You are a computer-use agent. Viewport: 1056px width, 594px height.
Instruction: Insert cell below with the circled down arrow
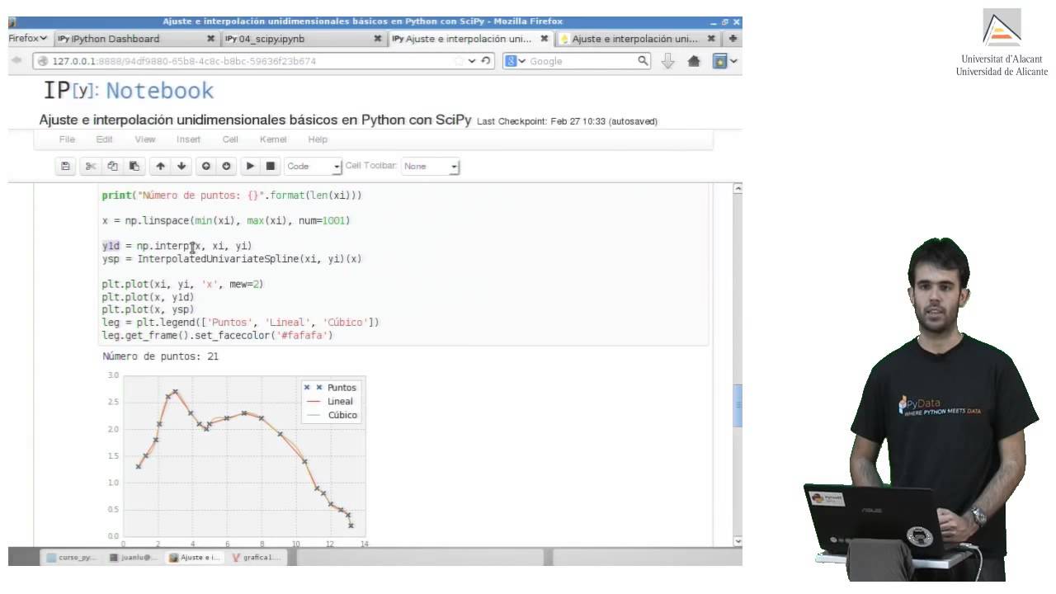(226, 166)
